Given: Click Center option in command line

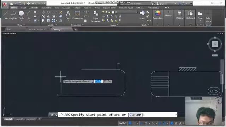Looking at the screenshot, I should point(135,115).
